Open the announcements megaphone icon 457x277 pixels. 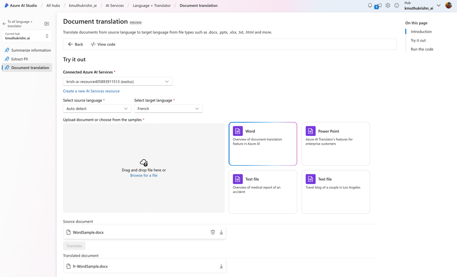tap(378, 5)
